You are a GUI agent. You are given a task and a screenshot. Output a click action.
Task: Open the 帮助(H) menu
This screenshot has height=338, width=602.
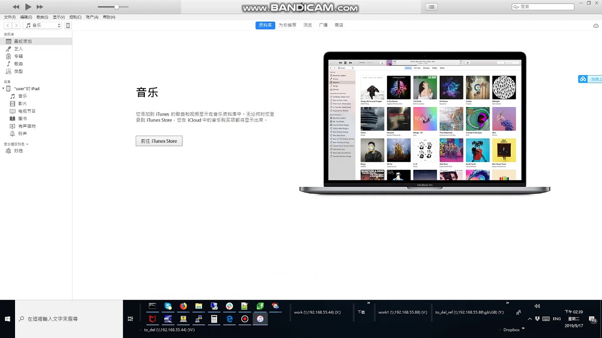109,17
